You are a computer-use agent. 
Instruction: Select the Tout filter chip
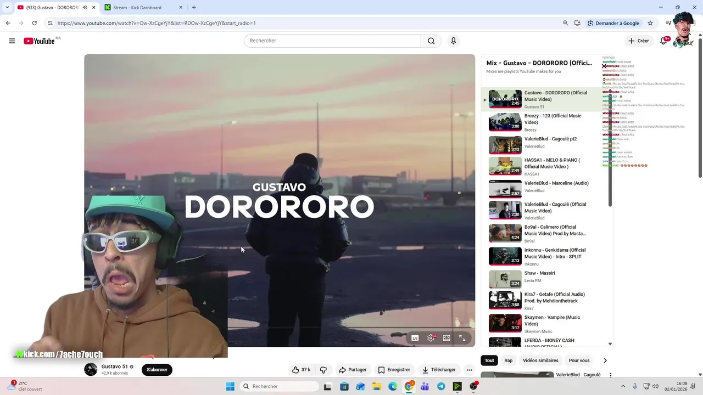pyautogui.click(x=489, y=360)
